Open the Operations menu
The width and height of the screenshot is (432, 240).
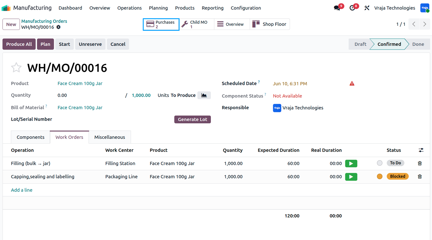[x=129, y=8]
